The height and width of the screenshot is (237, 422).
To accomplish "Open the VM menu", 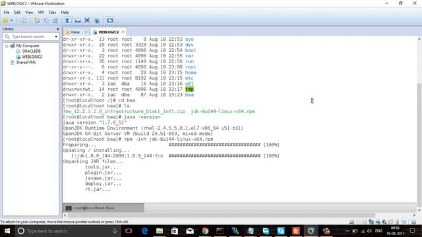I will pyautogui.click(x=41, y=13).
